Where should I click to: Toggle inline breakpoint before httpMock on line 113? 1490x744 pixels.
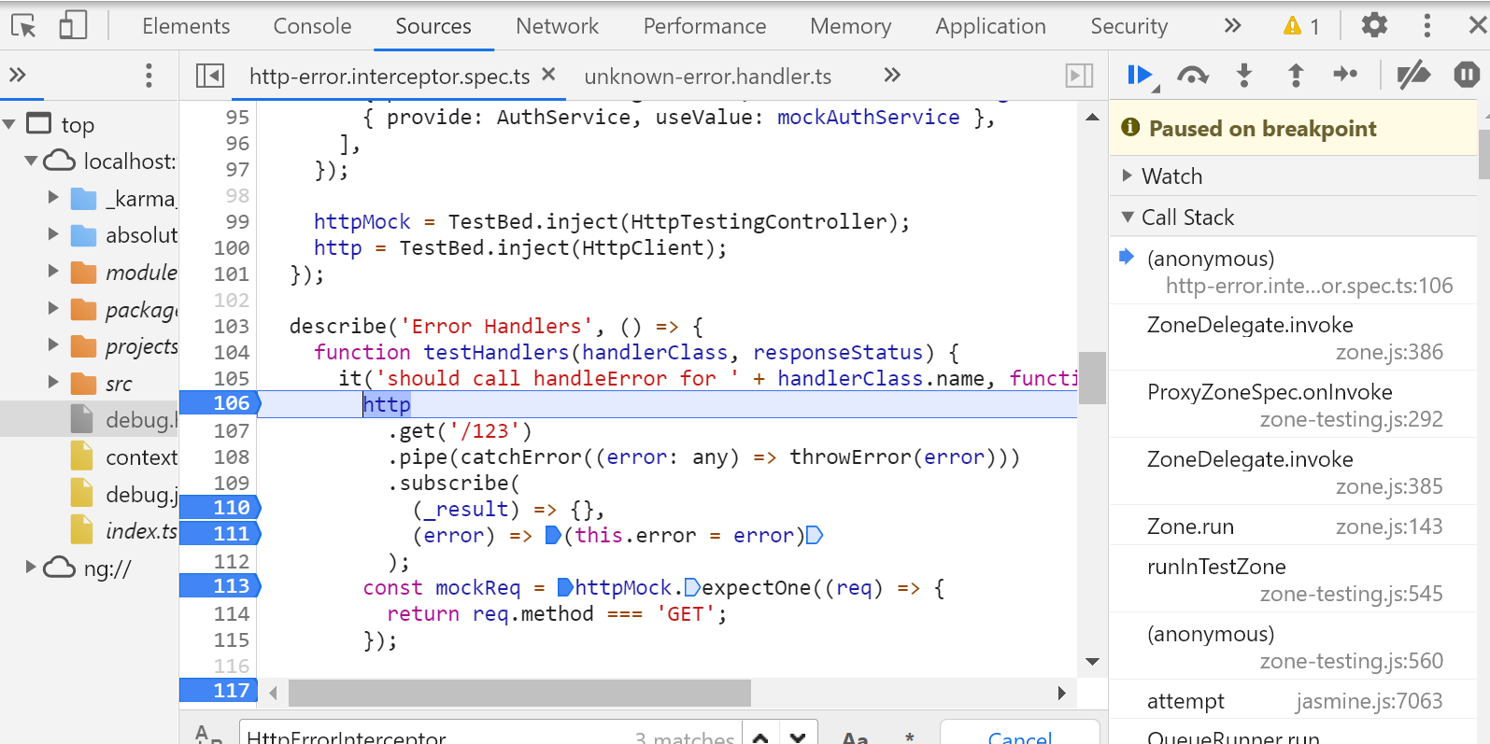tap(565, 587)
